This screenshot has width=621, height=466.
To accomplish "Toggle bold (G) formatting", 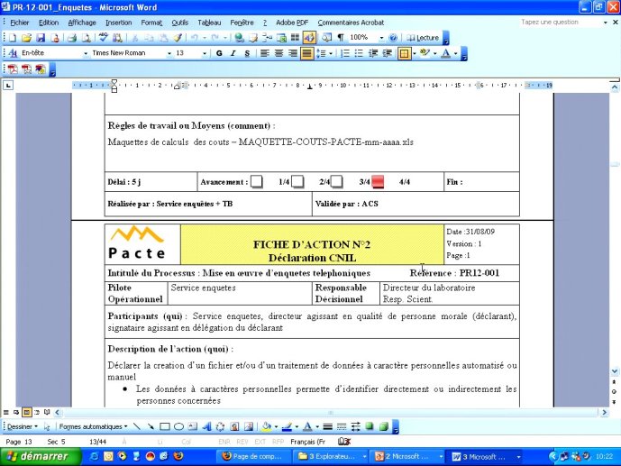I will tap(219, 53).
